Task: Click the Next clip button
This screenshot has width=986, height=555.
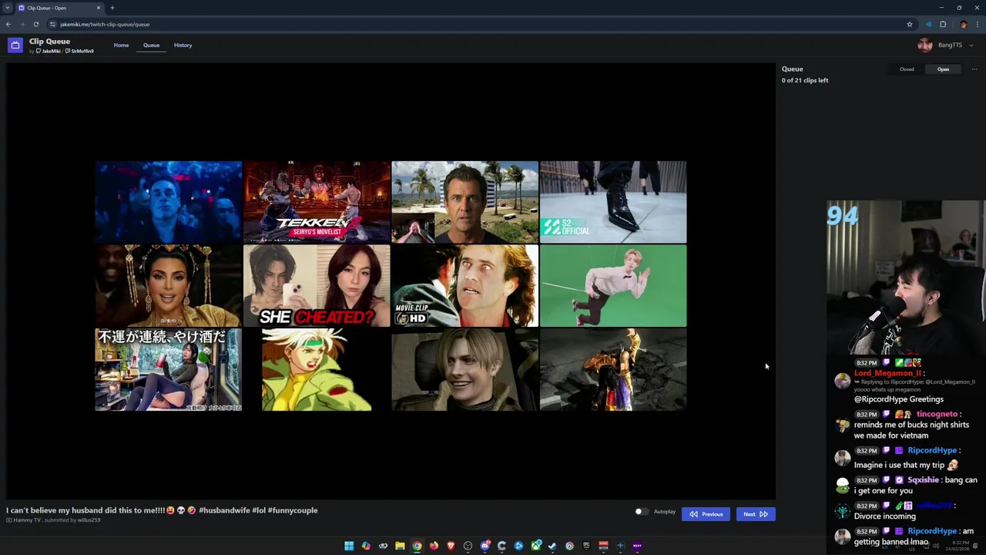Action: (x=756, y=514)
